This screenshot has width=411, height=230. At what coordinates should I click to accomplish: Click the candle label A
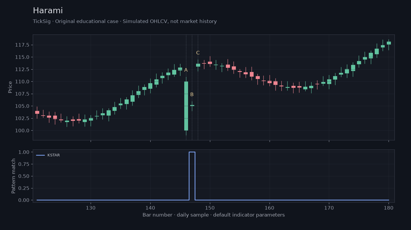pos(186,70)
